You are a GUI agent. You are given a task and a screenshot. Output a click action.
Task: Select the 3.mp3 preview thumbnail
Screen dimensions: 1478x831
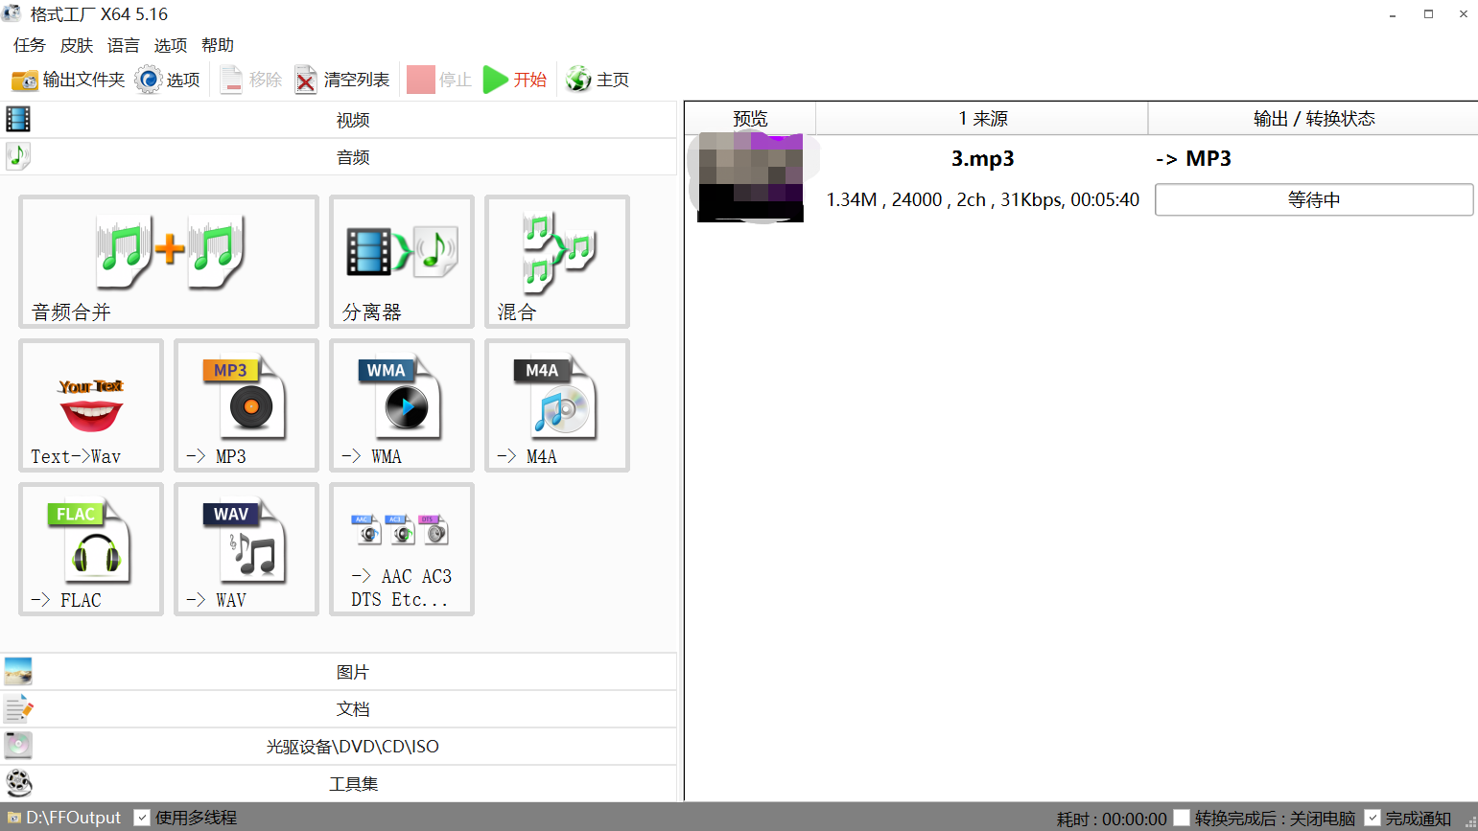click(x=751, y=178)
